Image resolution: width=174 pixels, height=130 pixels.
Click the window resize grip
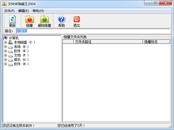click(x=170, y=126)
